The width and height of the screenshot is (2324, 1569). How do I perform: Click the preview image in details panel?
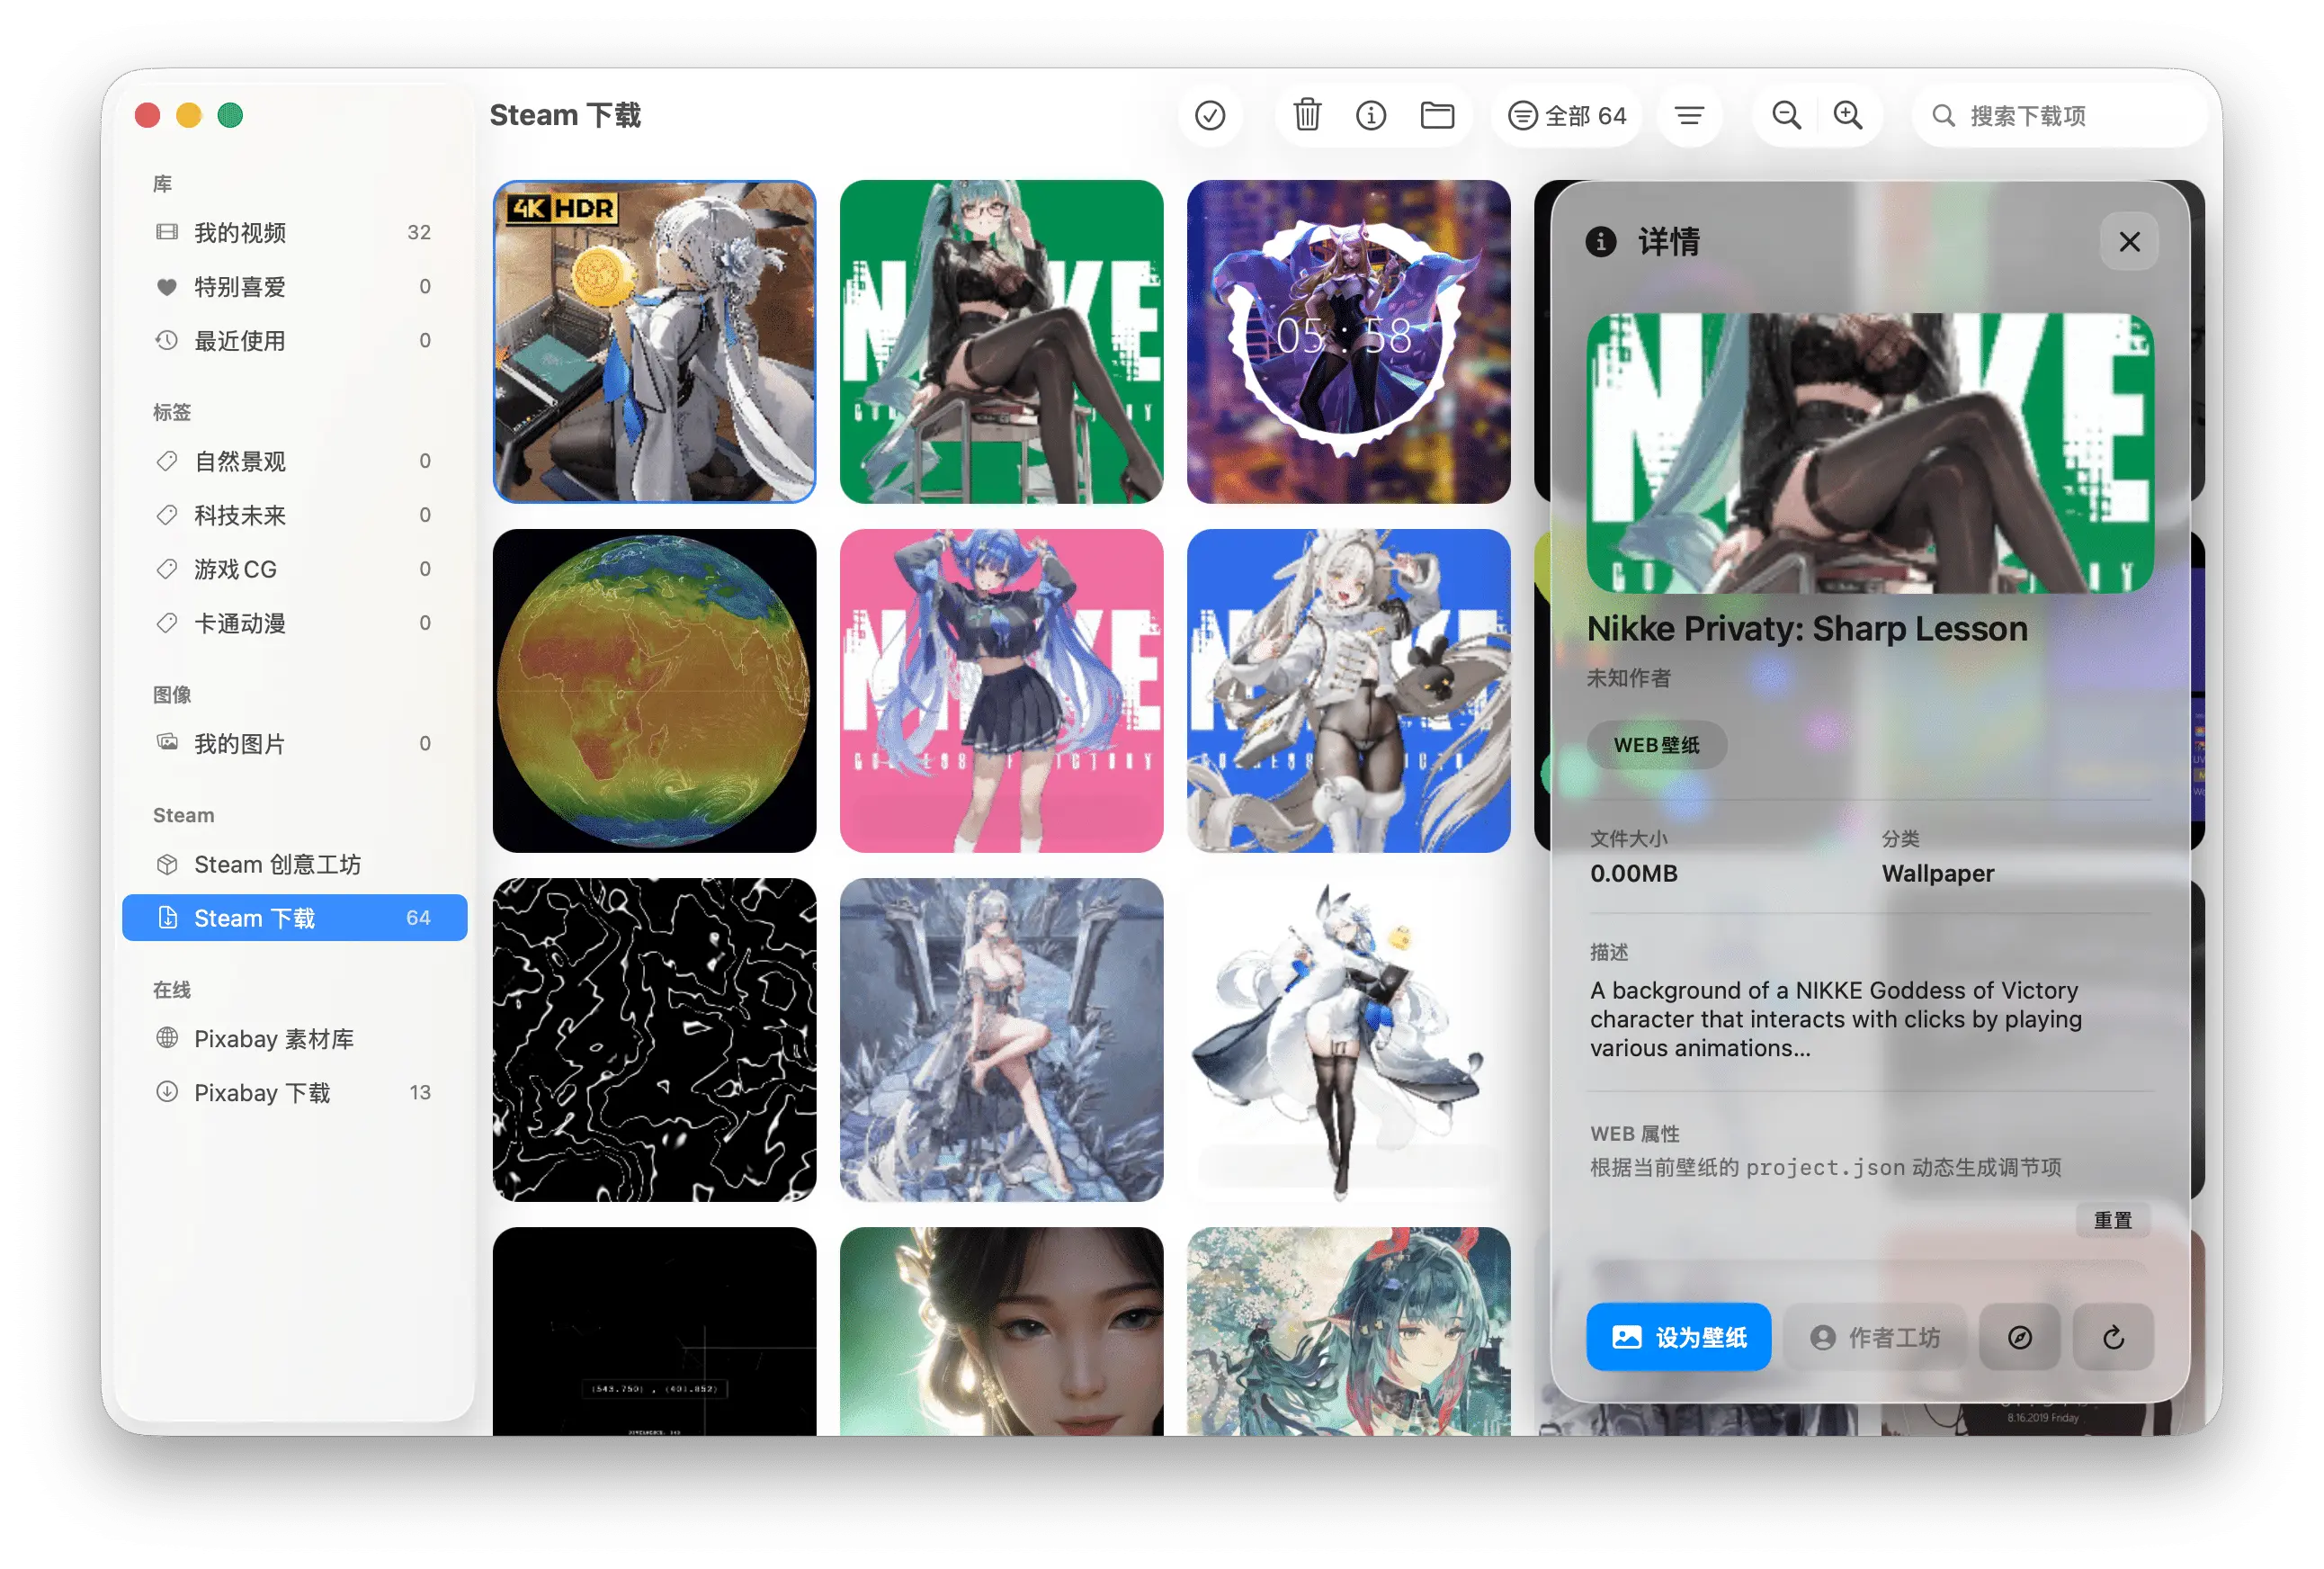tap(1870, 453)
